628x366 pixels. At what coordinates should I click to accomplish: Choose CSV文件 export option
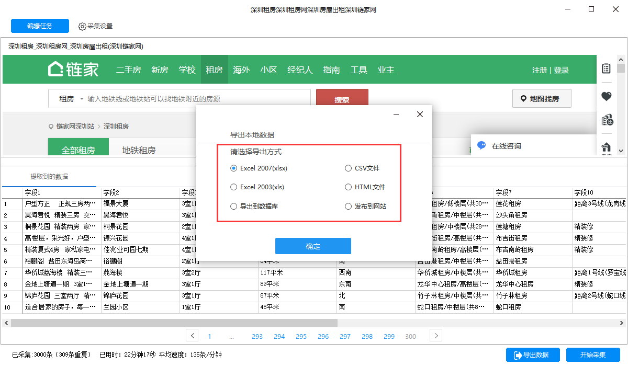tap(362, 168)
